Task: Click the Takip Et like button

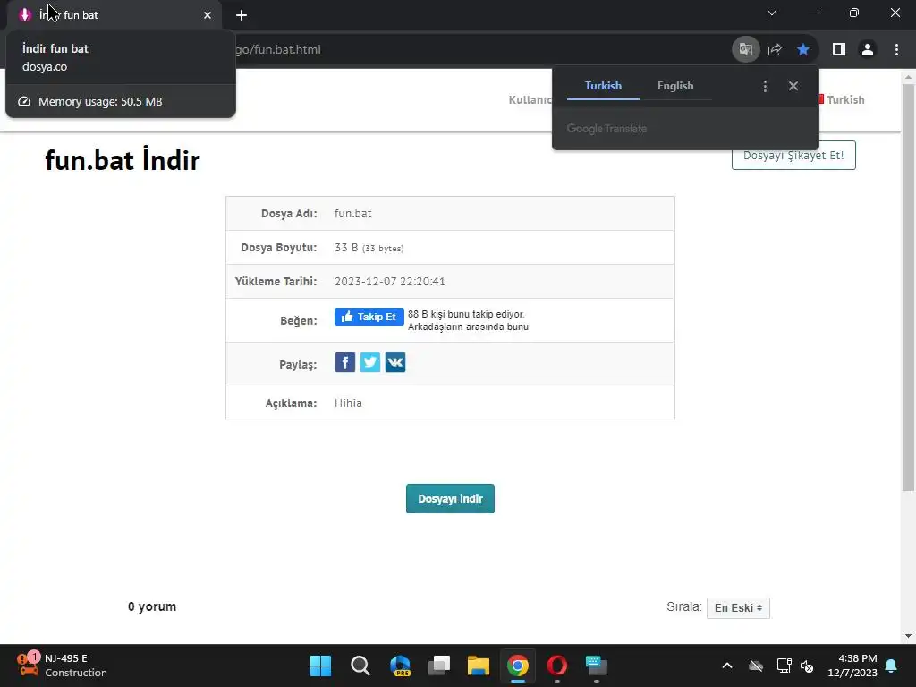Action: (x=369, y=317)
